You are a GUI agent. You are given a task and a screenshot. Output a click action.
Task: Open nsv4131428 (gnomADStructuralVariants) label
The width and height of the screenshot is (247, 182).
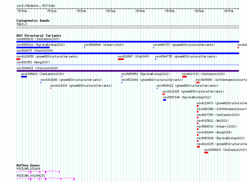click(x=193, y=91)
